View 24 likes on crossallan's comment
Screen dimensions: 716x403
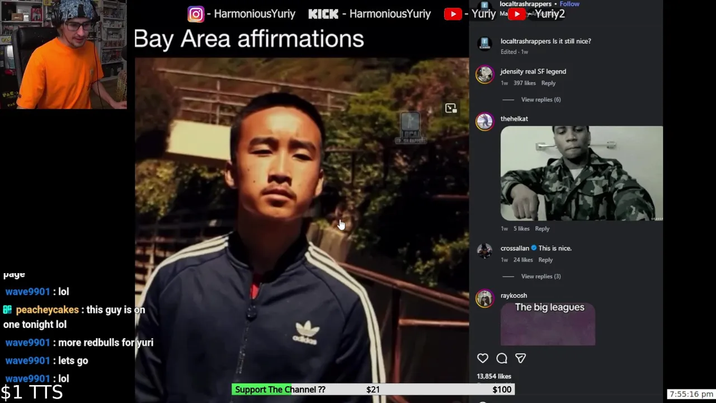pyautogui.click(x=523, y=260)
